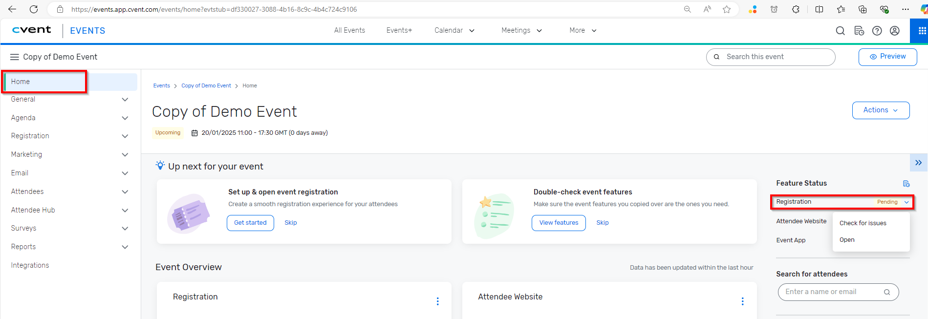The image size is (928, 319).
Task: Open the More dropdown in top nav
Action: [583, 30]
